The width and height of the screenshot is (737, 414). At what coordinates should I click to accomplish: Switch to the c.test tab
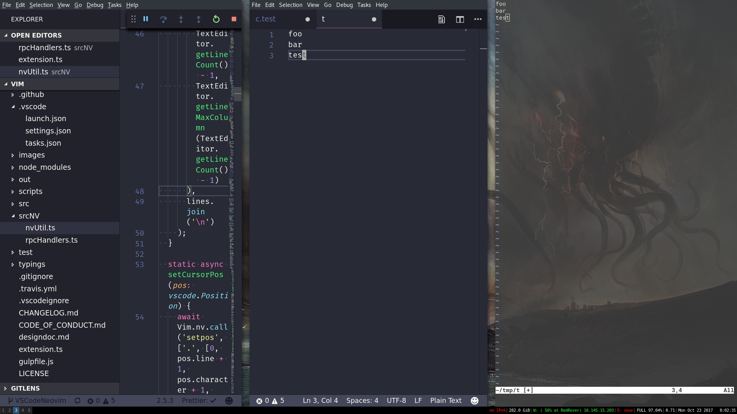pyautogui.click(x=266, y=19)
